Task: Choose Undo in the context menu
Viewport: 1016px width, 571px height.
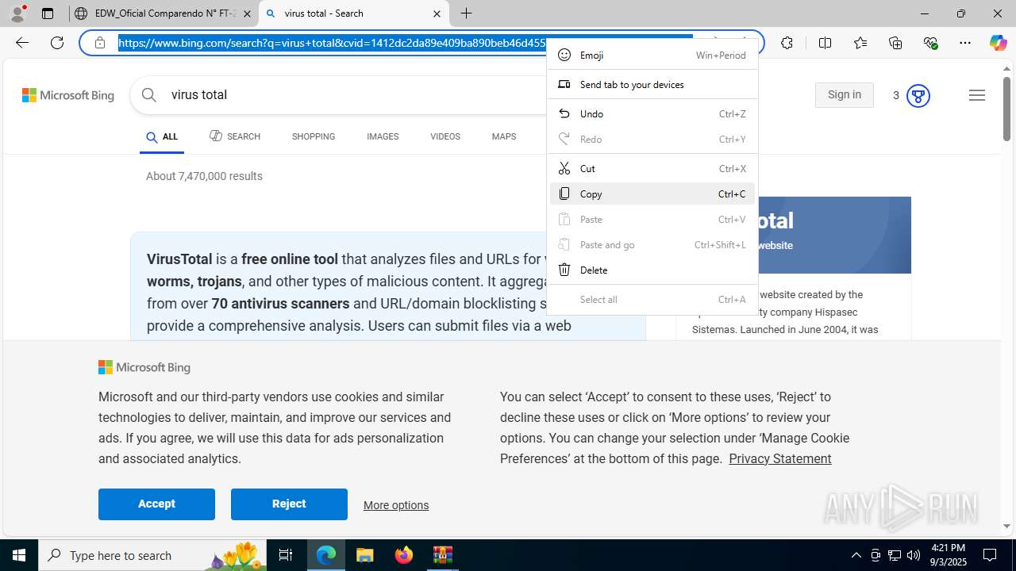Action: pos(652,113)
